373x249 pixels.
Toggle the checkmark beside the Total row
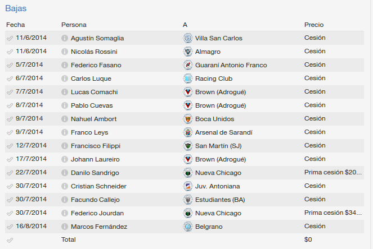[x=10, y=240]
